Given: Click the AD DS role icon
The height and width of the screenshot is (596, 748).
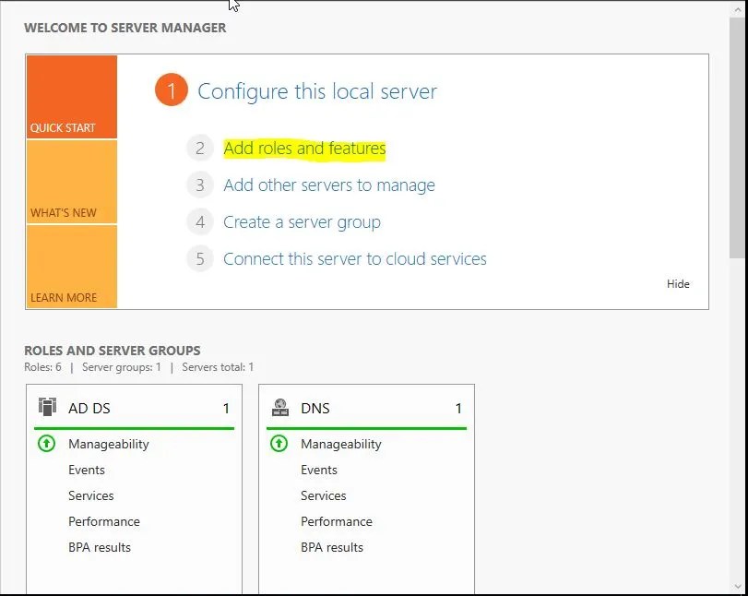Looking at the screenshot, I should tap(47, 408).
